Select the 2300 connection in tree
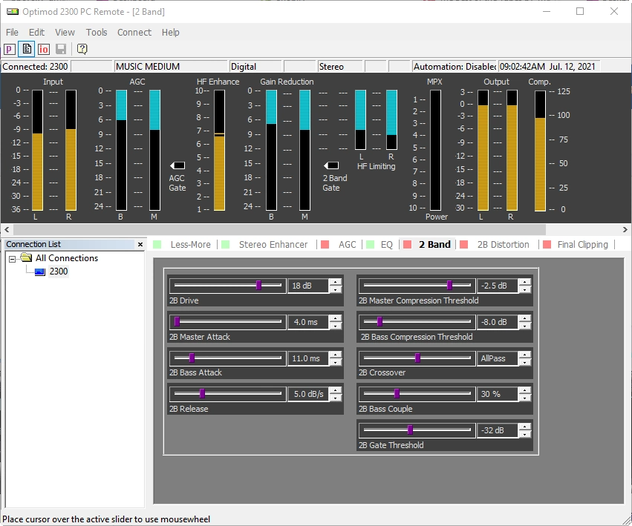 59,272
